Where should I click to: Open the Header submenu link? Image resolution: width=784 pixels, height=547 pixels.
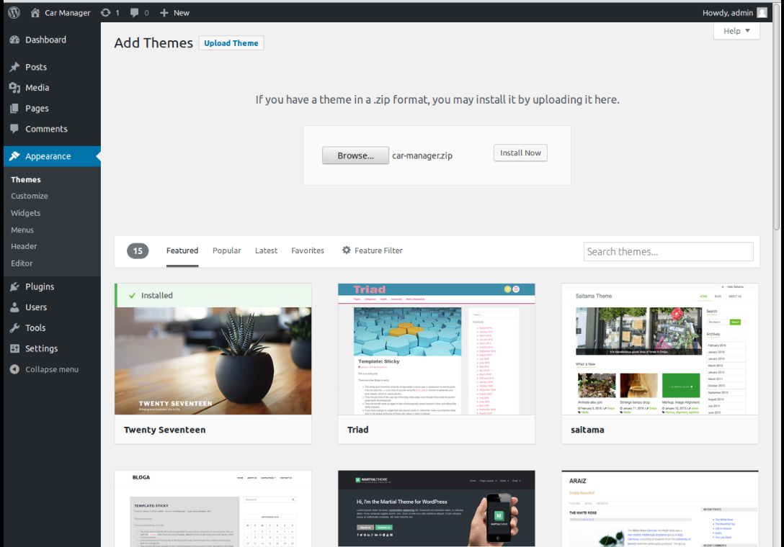click(x=24, y=247)
